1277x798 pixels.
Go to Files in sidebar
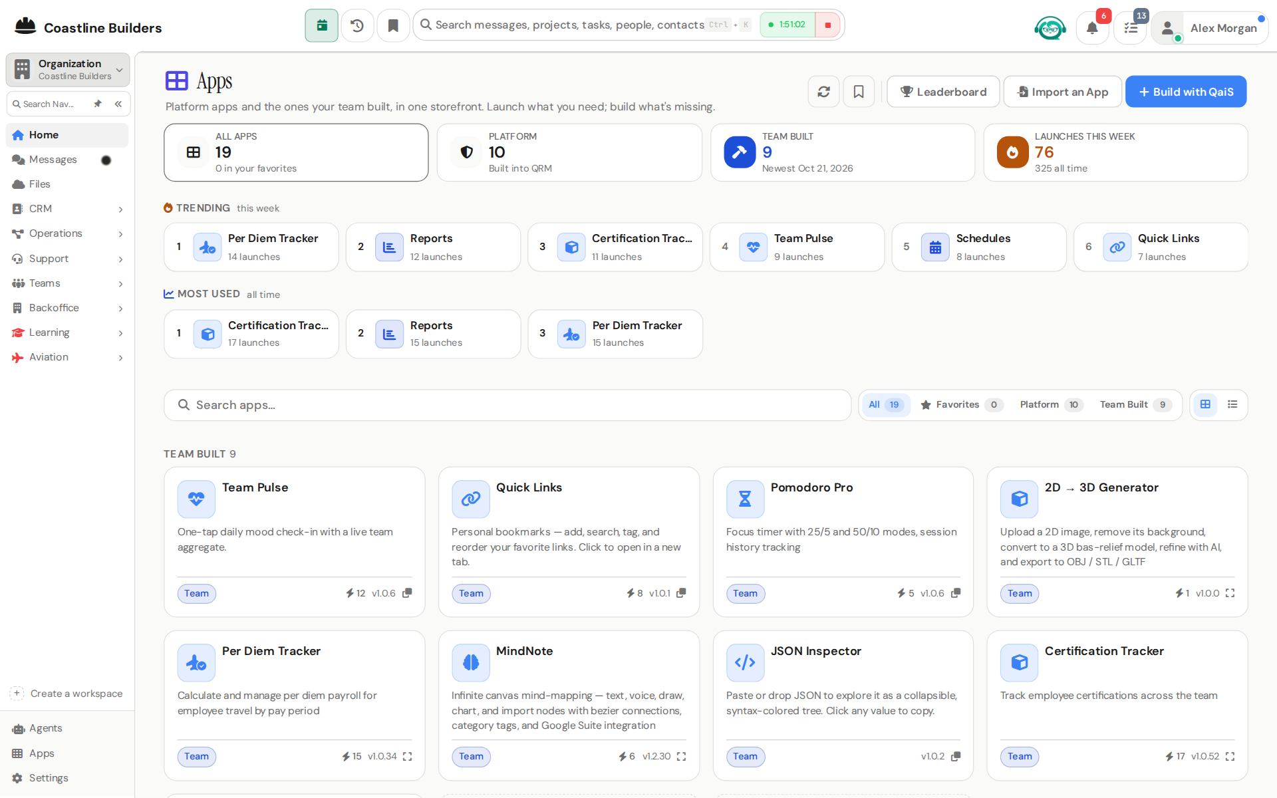click(67, 184)
